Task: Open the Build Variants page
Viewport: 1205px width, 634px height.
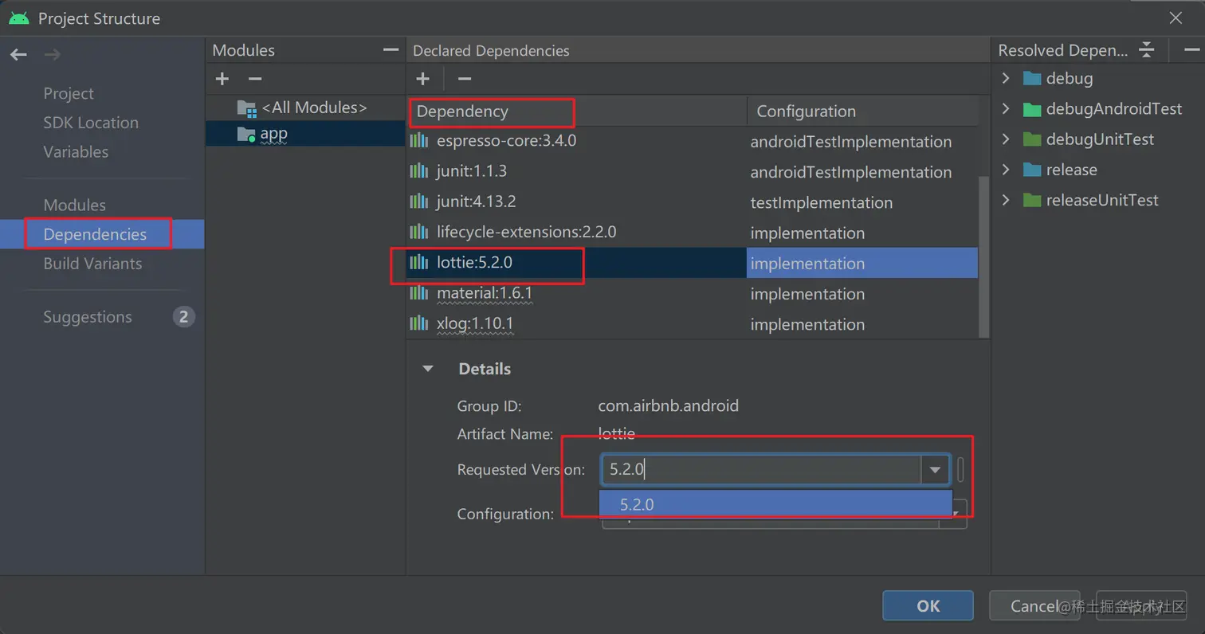Action: (92, 264)
